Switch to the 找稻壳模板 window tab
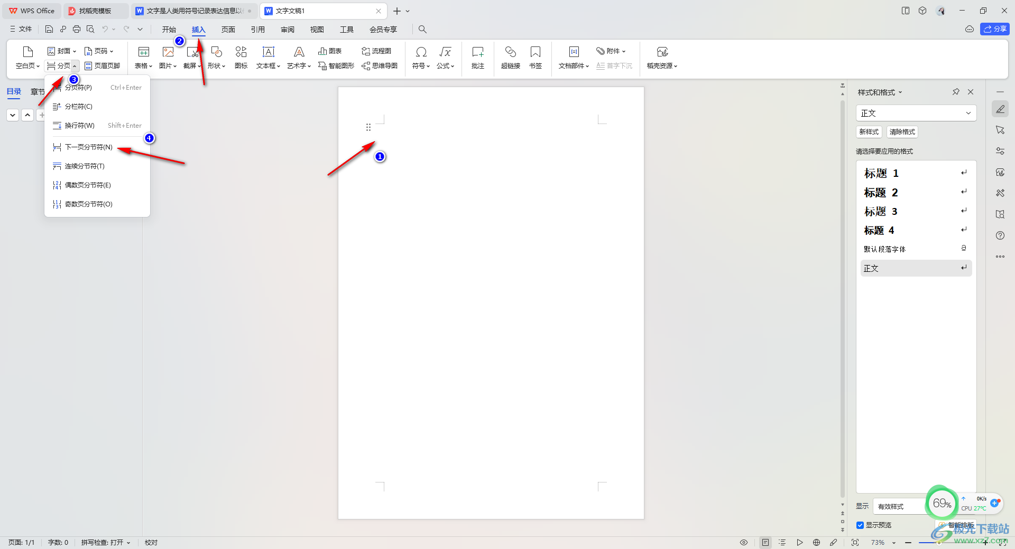The width and height of the screenshot is (1015, 549). (x=96, y=11)
